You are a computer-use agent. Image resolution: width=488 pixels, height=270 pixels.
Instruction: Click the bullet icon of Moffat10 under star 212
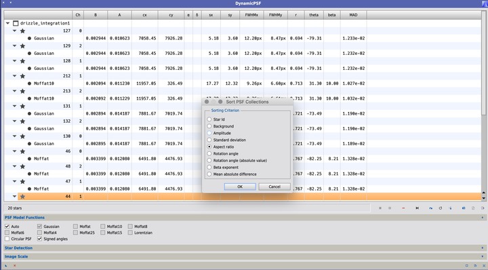29,83
